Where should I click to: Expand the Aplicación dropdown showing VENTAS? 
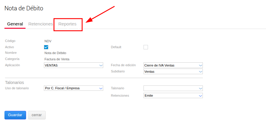(101, 65)
